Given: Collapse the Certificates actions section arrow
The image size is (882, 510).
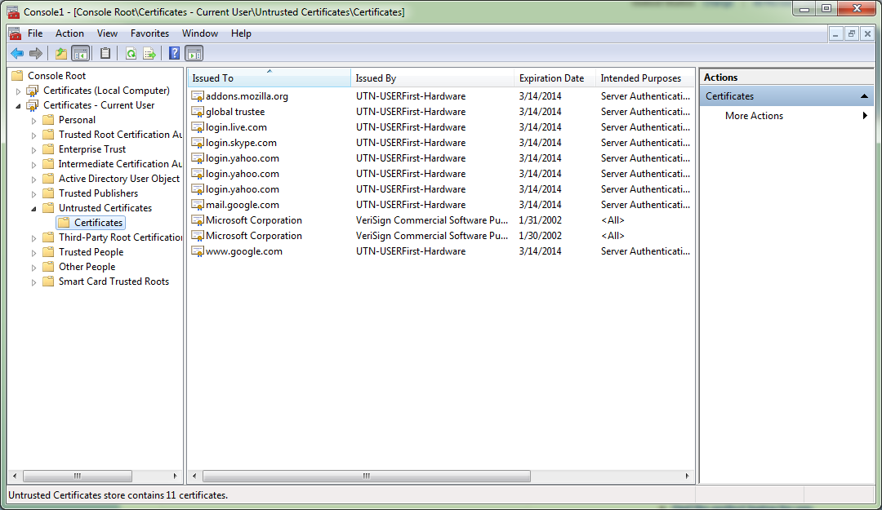Looking at the screenshot, I should [864, 96].
